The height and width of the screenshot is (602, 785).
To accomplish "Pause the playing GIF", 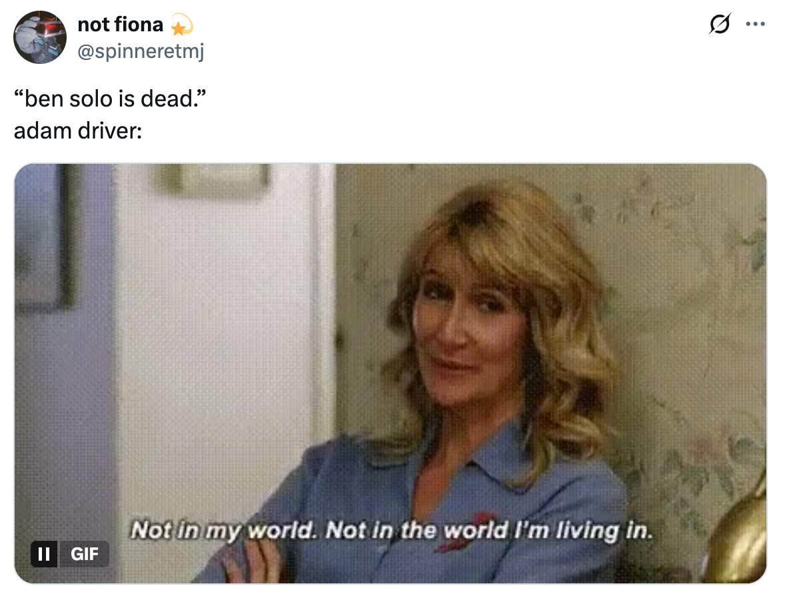I will (x=45, y=553).
